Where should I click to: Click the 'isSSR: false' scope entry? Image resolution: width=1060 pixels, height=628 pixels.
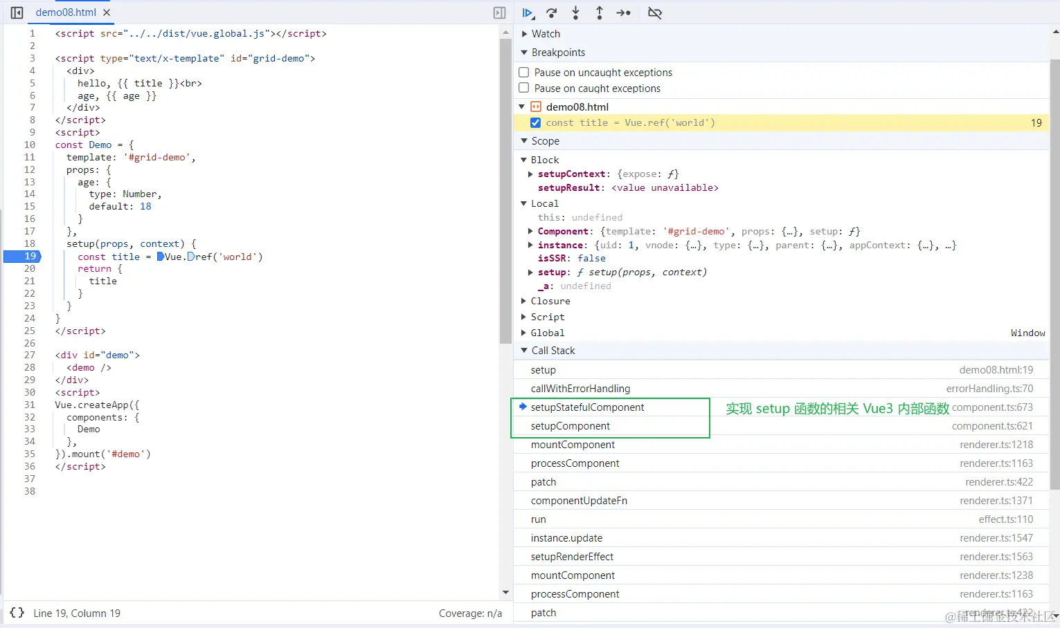pyautogui.click(x=572, y=258)
